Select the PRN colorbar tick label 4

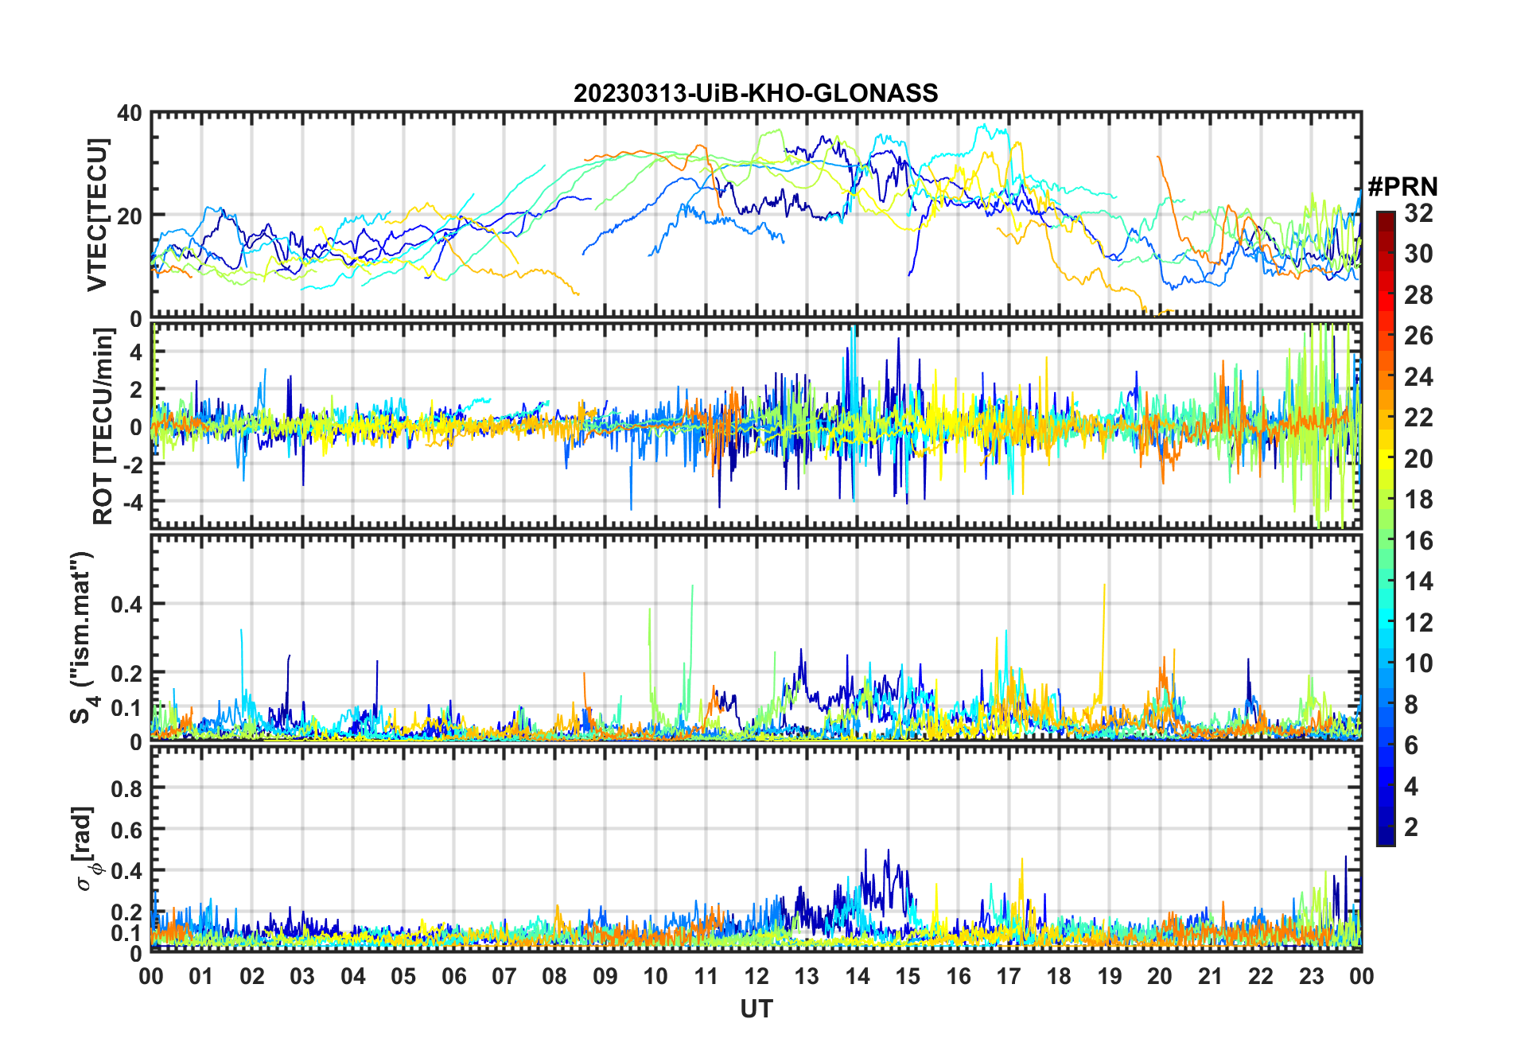1411,787
